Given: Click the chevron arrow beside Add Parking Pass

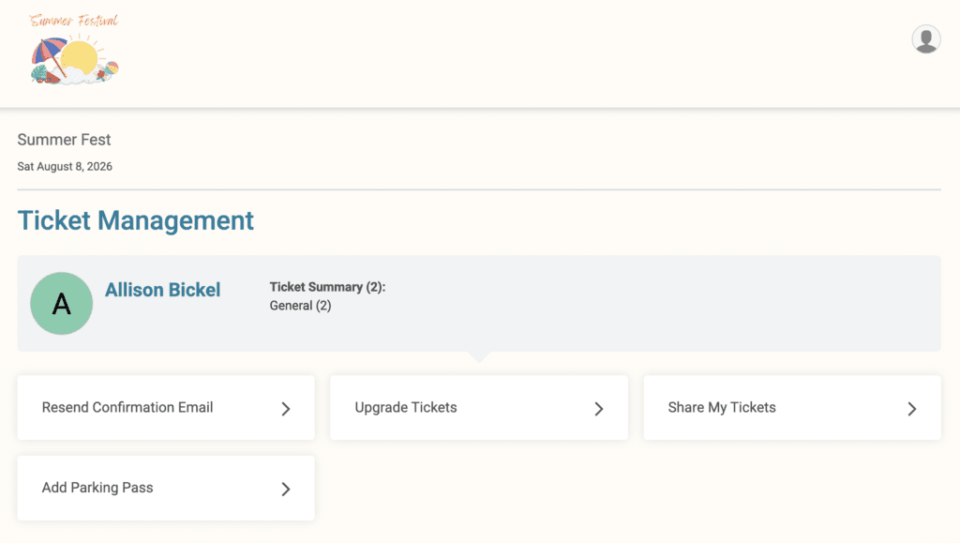Looking at the screenshot, I should 285,490.
